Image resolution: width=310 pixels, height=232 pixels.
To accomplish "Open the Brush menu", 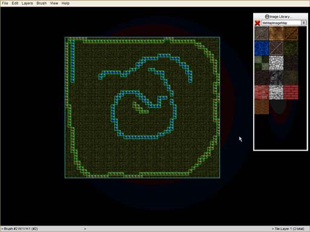I will pyautogui.click(x=42, y=3).
